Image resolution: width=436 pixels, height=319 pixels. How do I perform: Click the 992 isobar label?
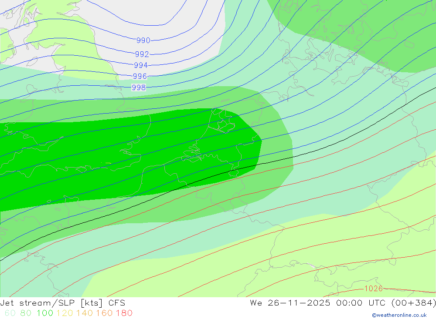142,54
